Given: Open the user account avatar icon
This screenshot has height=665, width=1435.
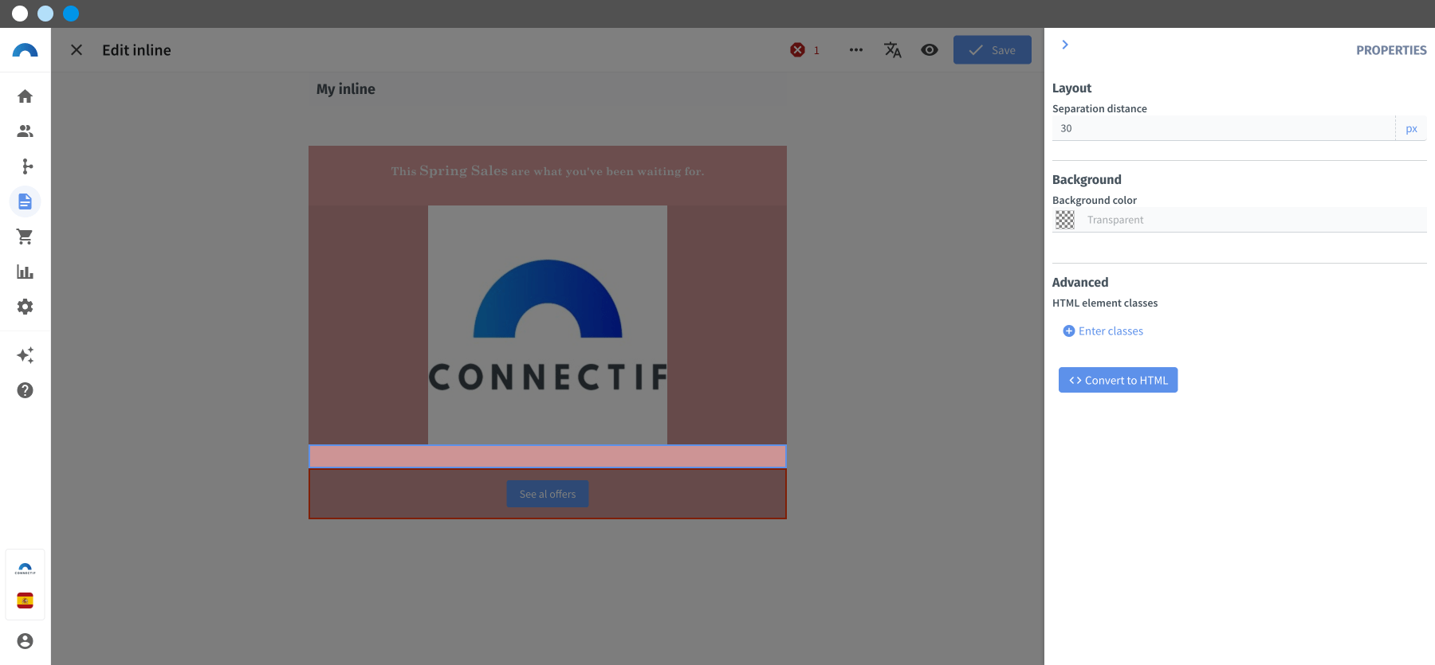Looking at the screenshot, I should point(25,641).
